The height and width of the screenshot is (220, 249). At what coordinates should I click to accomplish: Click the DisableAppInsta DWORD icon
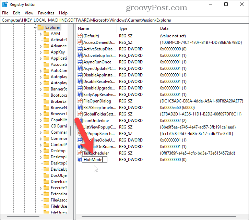pos(80,75)
